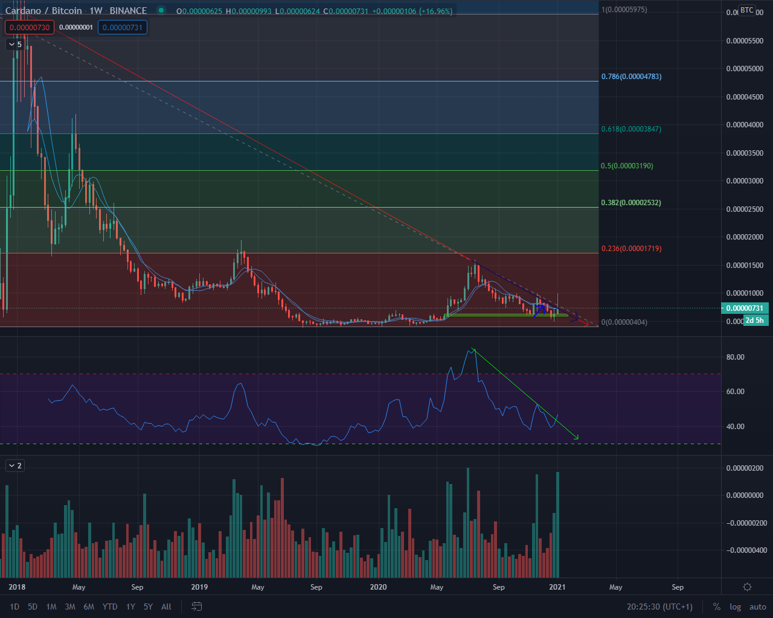The width and height of the screenshot is (773, 618).
Task: Select the 0.5(0.00003190) Fibonacci label
Action: [627, 165]
